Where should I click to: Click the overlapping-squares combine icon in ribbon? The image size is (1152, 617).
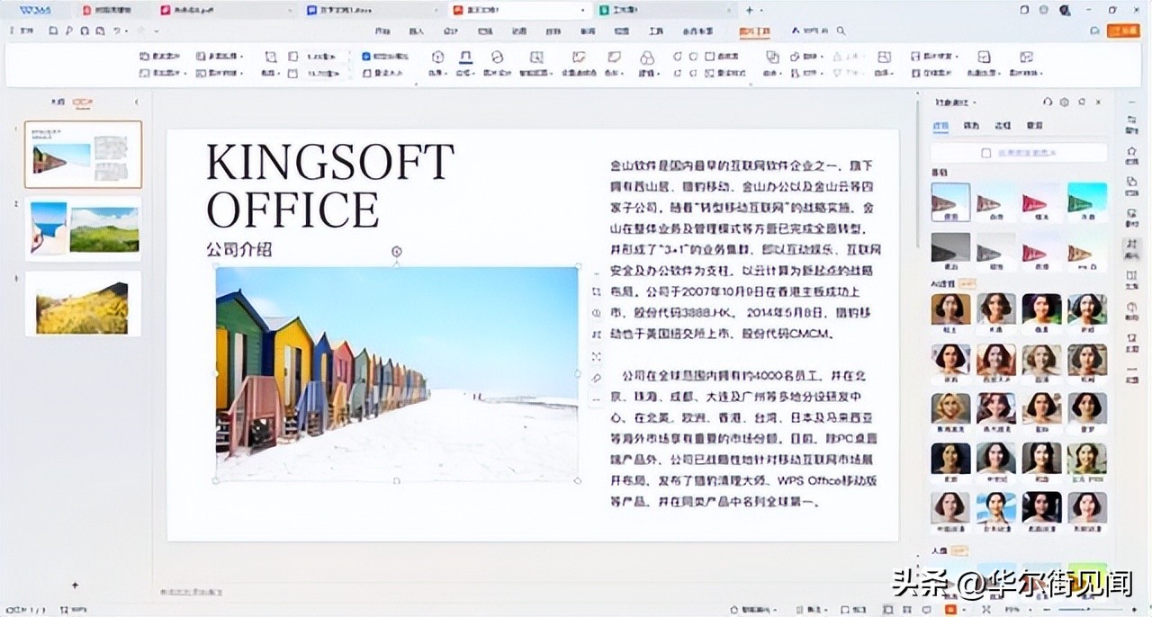click(772, 57)
